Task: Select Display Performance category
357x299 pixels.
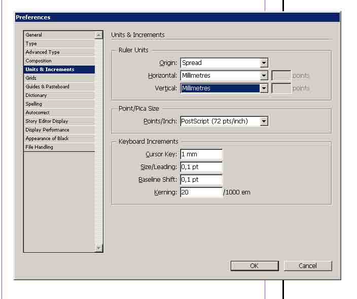Action: tap(59, 130)
